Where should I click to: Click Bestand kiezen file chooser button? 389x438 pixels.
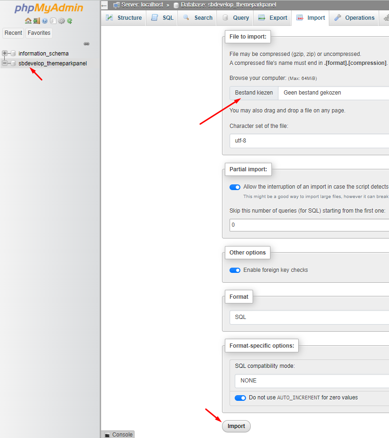[254, 93]
